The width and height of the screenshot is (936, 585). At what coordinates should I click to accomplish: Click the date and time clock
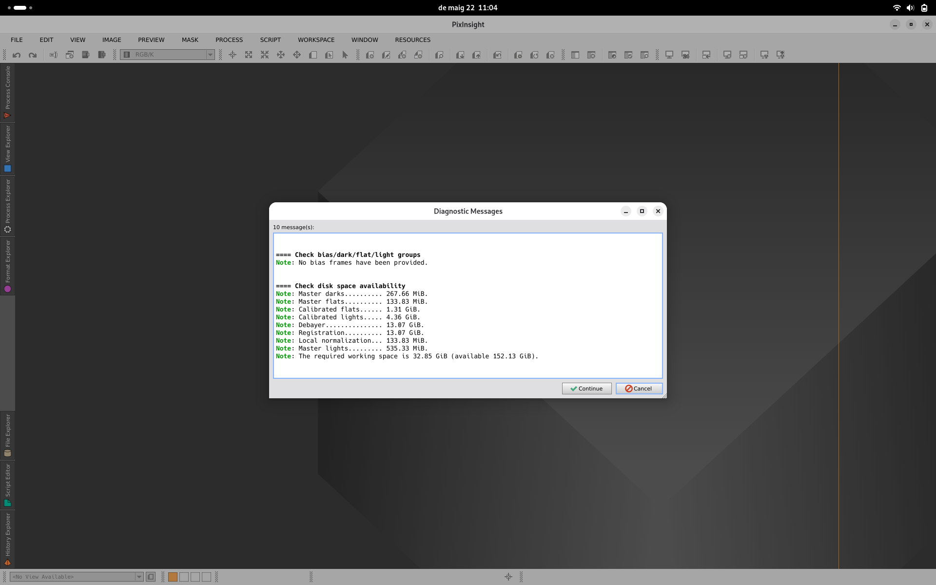[x=468, y=8]
